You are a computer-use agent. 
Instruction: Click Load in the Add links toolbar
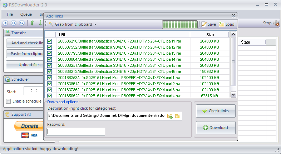[x=227, y=24]
